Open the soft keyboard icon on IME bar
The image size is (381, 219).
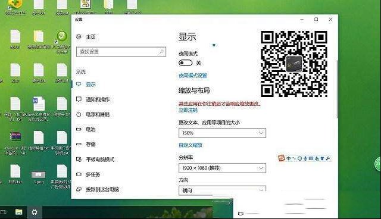click(311, 158)
